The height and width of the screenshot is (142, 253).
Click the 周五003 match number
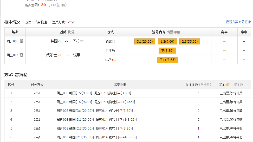pyautogui.click(x=12, y=41)
